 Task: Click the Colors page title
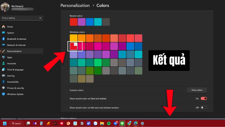click(x=103, y=5)
